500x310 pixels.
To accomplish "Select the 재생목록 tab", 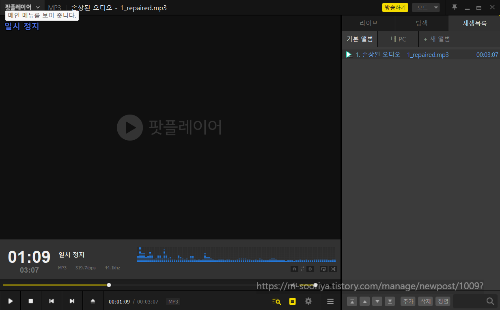I will [474, 23].
